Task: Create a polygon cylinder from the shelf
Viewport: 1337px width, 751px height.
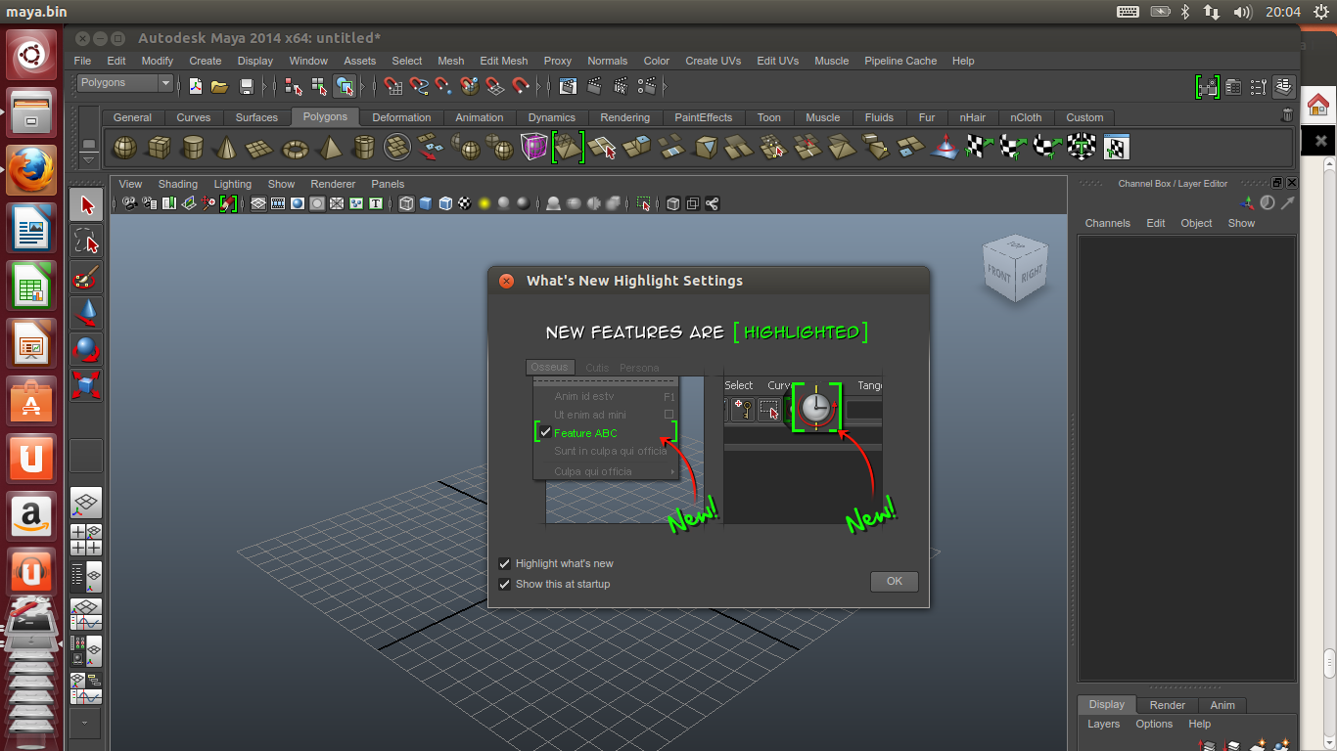Action: coord(193,148)
